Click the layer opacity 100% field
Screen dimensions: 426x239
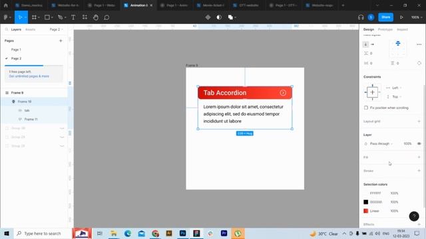pyautogui.click(x=407, y=143)
